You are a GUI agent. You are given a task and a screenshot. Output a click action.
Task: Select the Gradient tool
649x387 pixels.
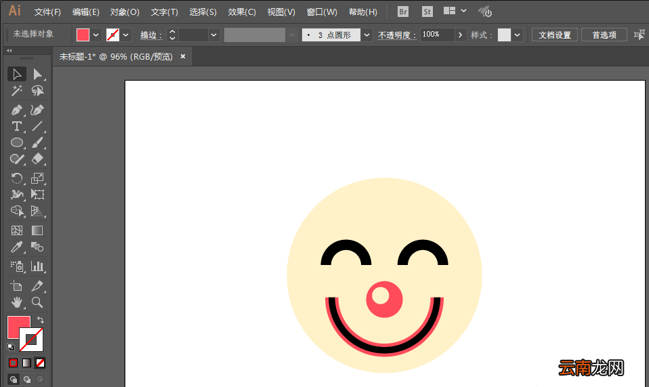[x=37, y=230]
